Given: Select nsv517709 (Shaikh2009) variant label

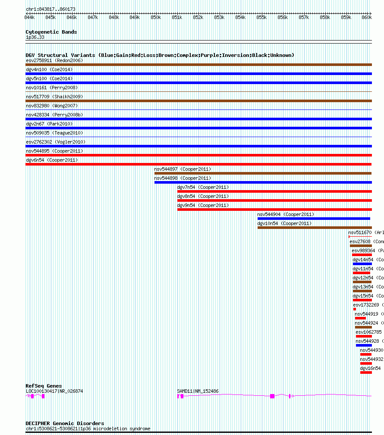Looking at the screenshot, I should click(54, 97).
